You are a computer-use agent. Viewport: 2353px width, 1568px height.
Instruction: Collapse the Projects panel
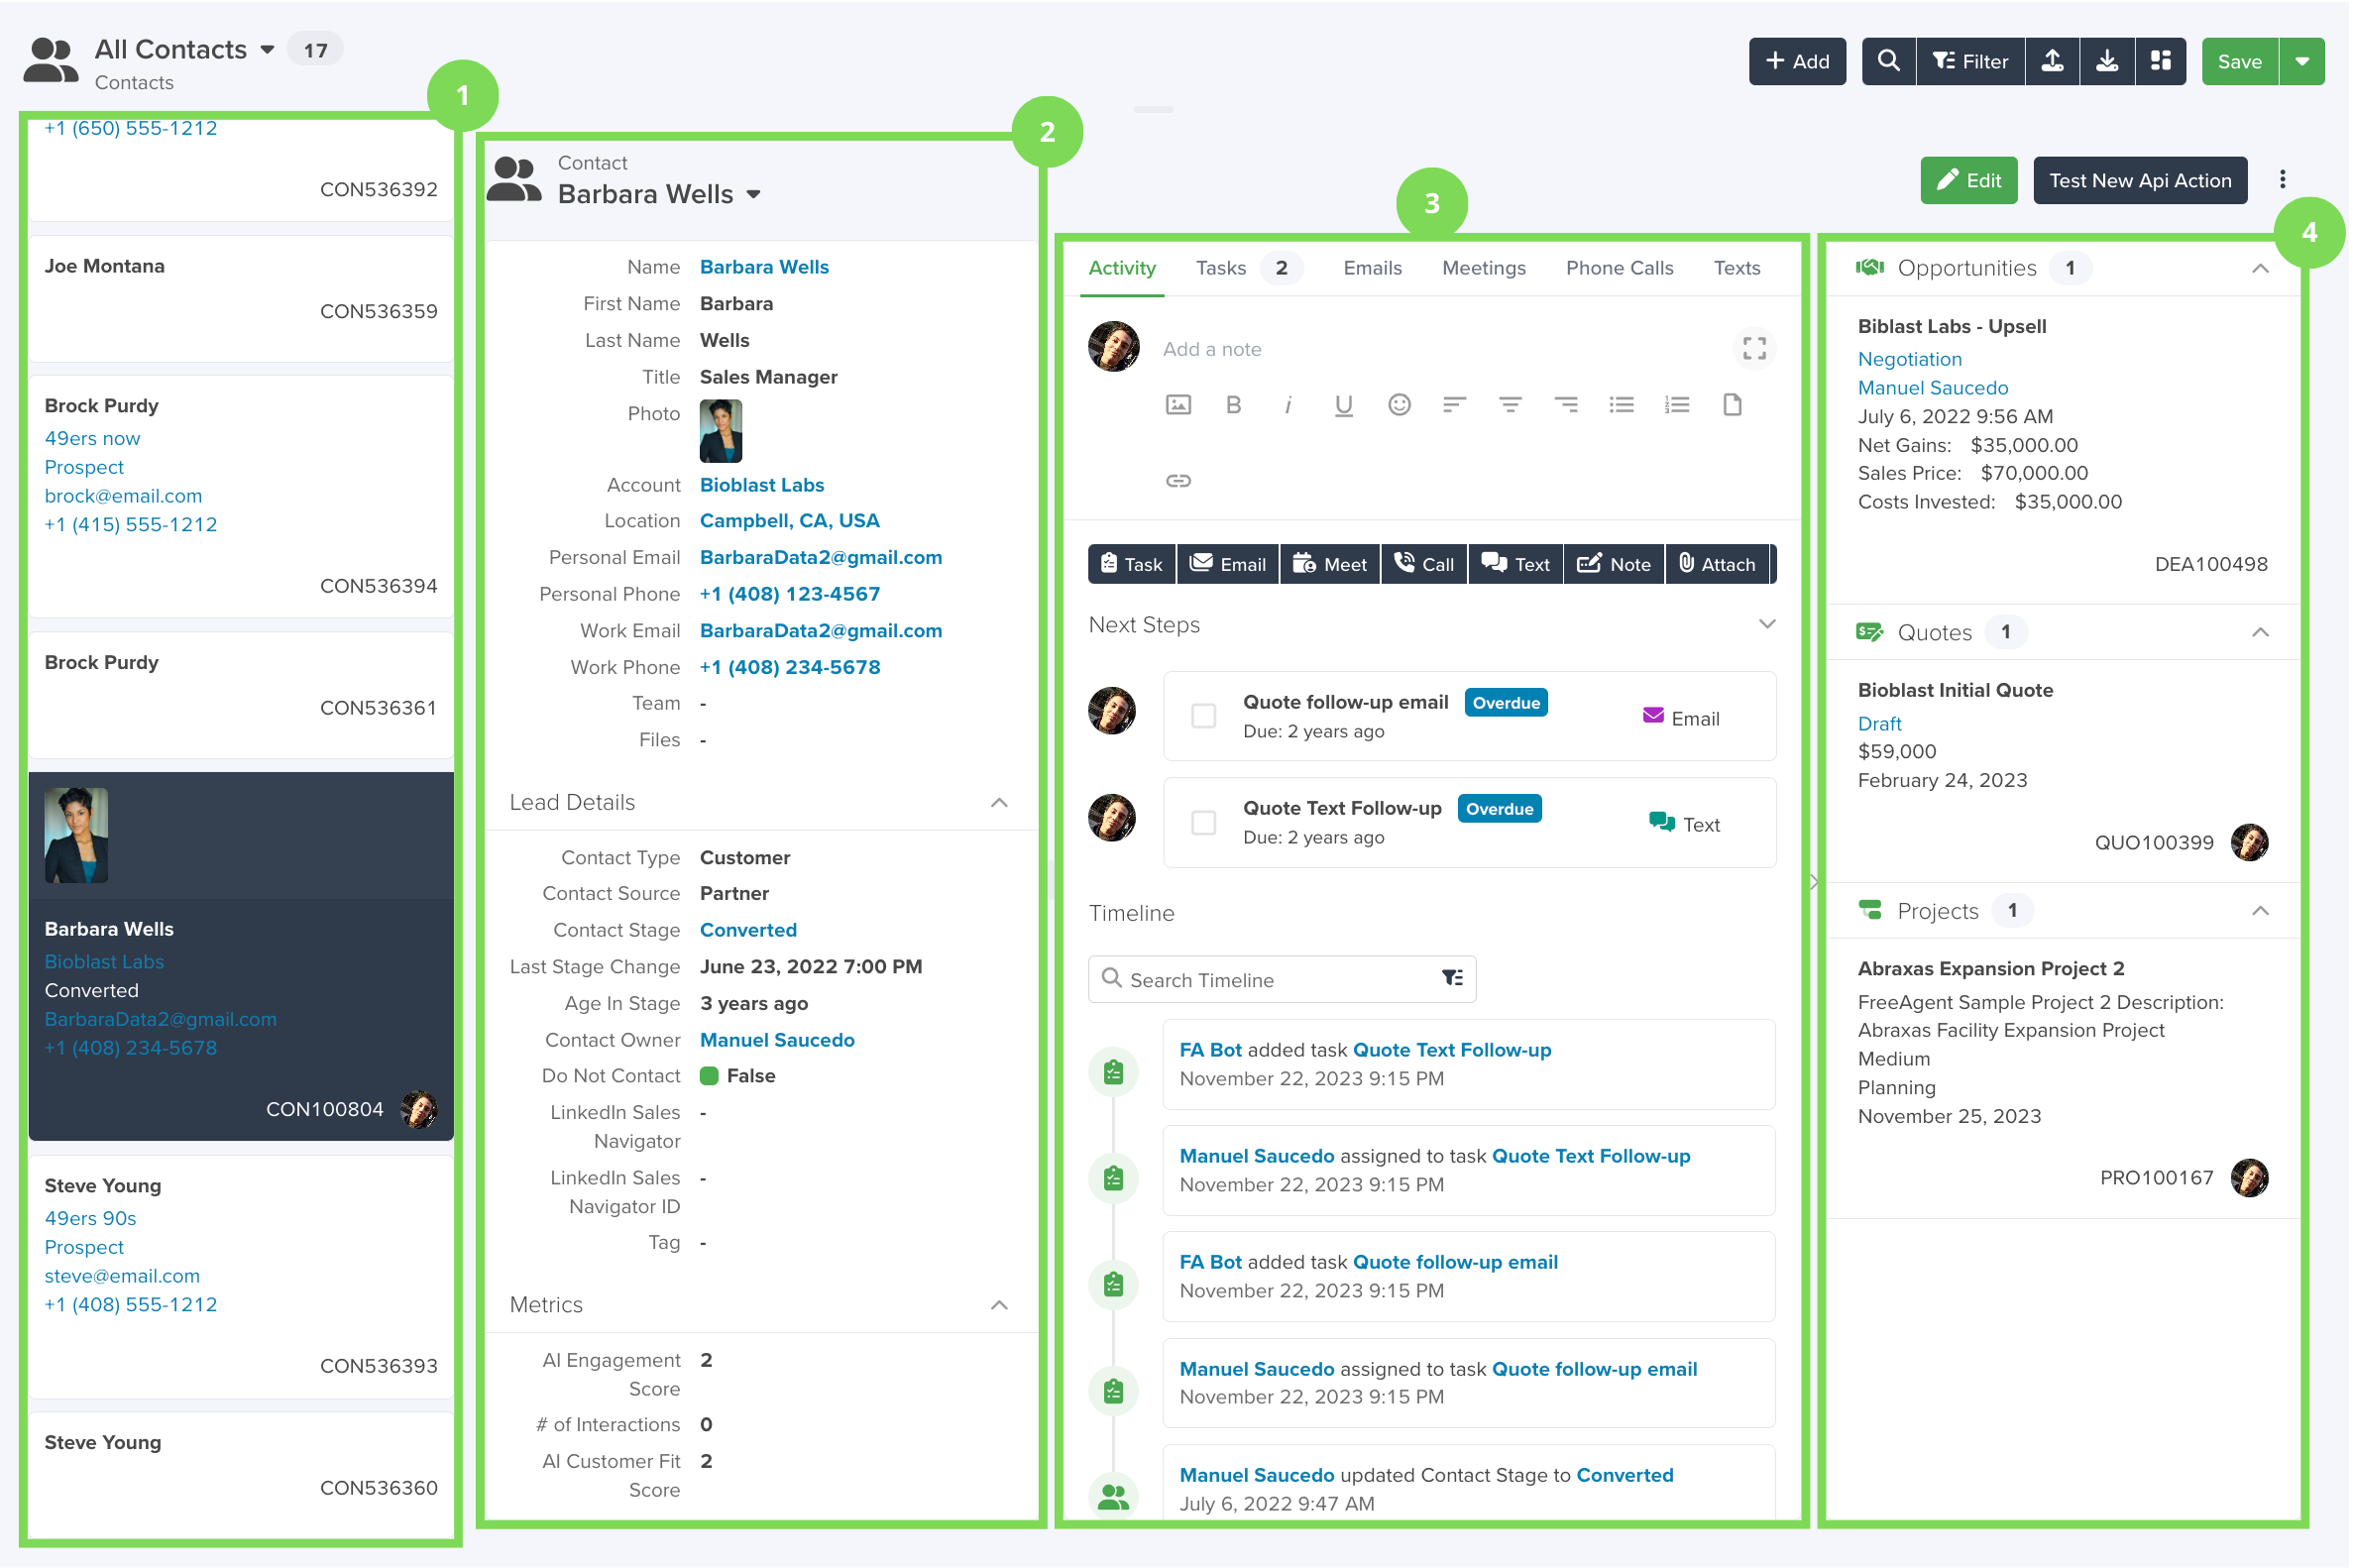click(x=2259, y=910)
